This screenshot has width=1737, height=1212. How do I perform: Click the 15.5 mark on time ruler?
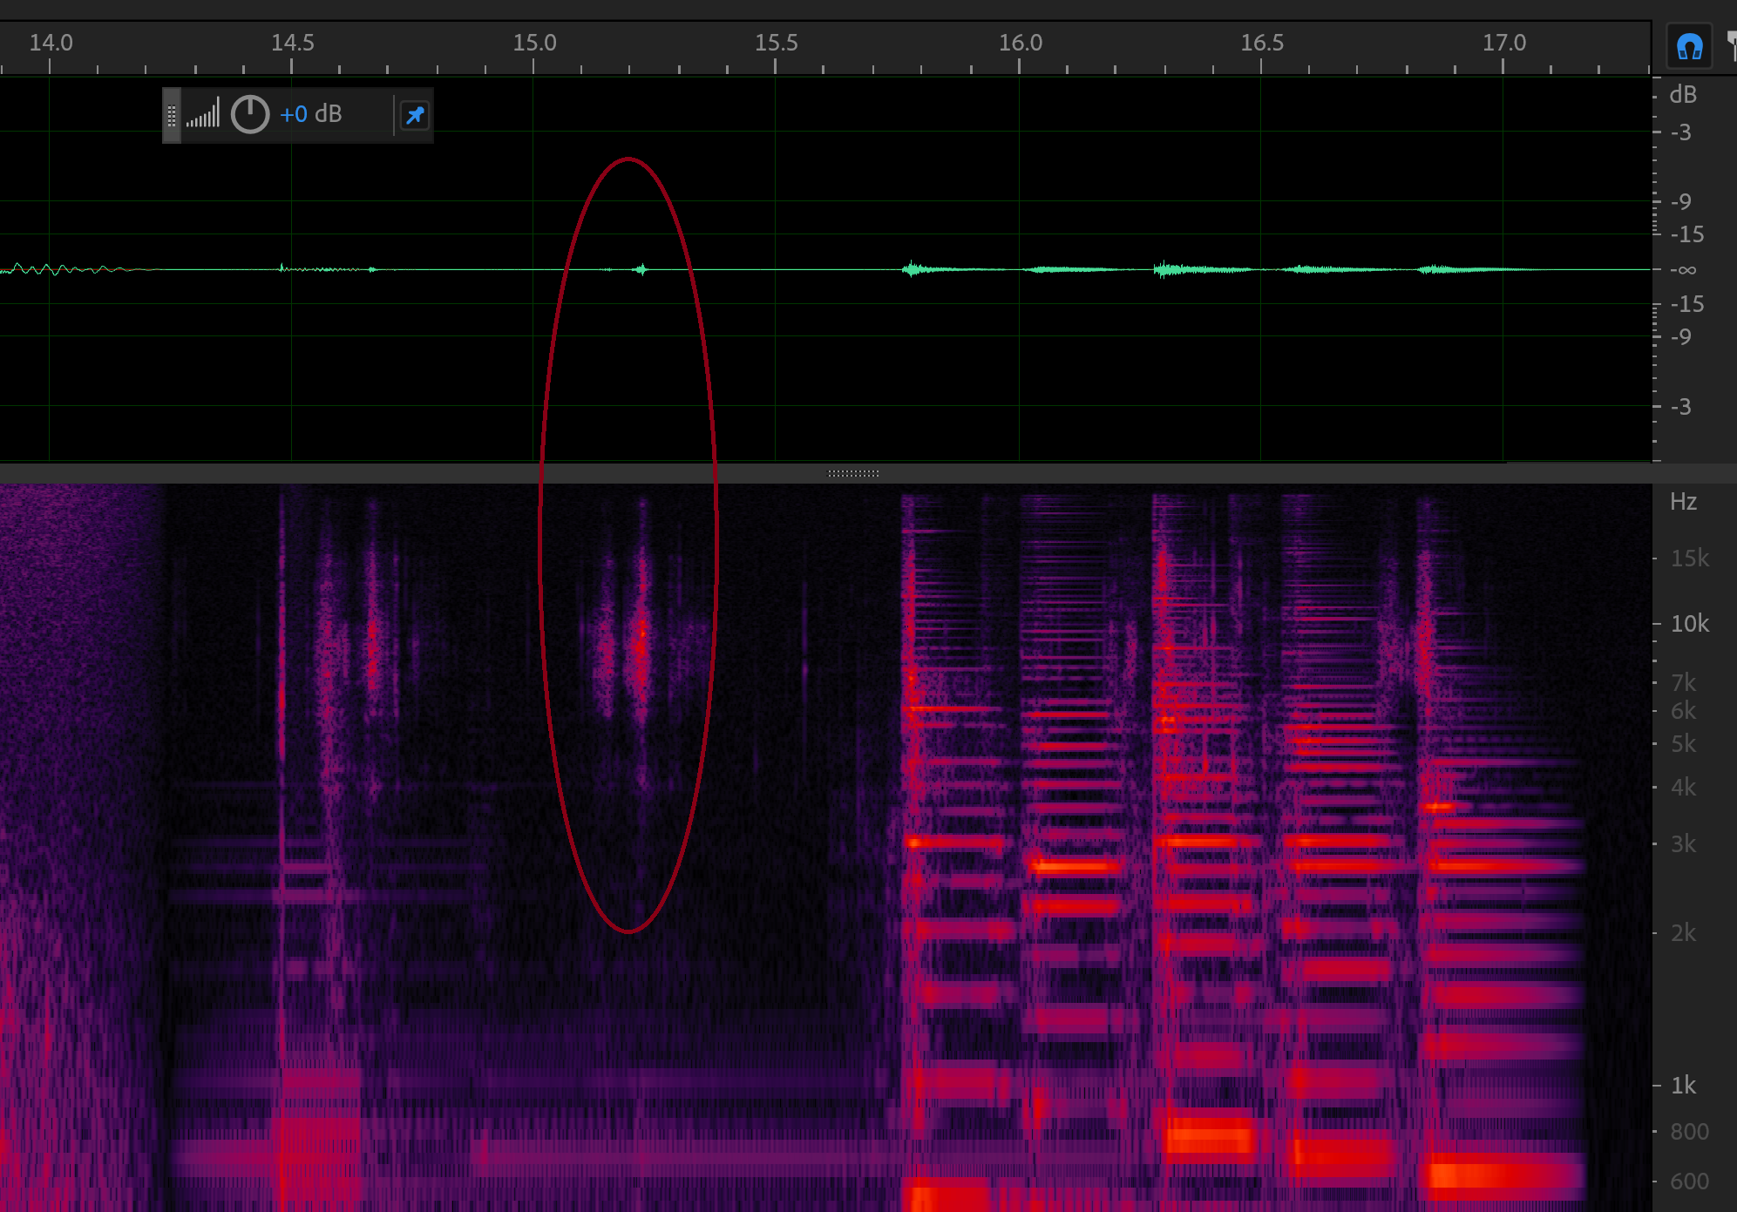(776, 43)
